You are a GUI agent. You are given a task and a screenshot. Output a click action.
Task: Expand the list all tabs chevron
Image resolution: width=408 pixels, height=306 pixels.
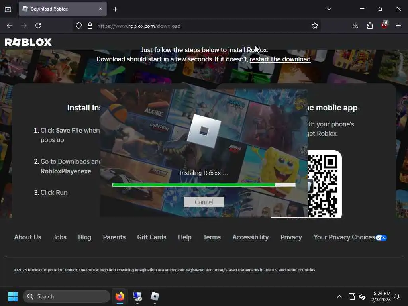point(329,9)
